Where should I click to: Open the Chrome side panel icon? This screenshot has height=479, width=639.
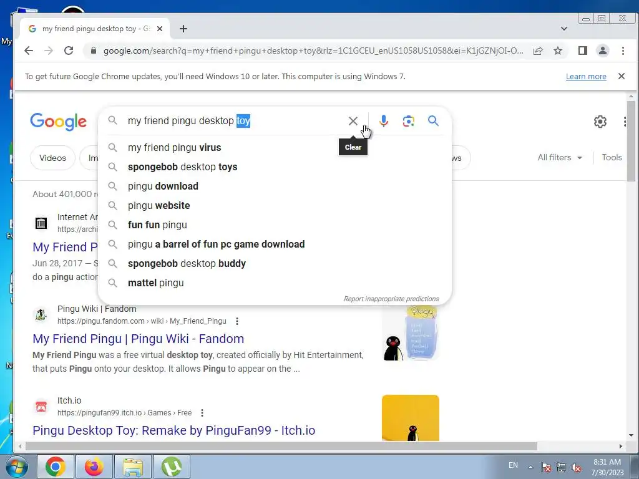[x=583, y=51]
